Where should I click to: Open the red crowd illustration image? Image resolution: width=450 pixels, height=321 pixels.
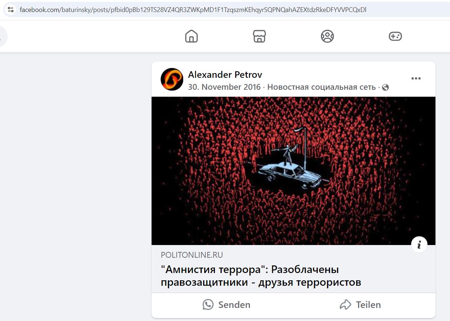293,171
